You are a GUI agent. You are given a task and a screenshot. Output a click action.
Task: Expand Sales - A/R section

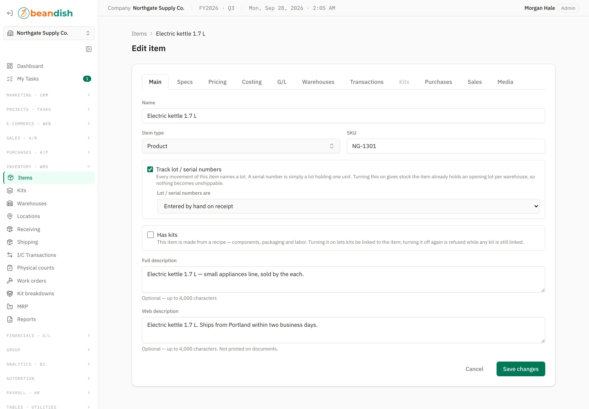(49, 138)
